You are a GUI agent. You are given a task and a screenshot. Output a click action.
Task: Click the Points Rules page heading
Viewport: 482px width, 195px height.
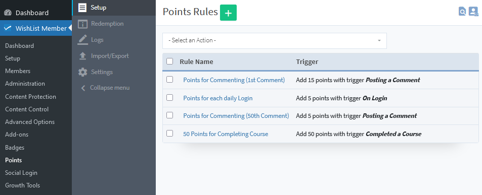[x=190, y=12]
